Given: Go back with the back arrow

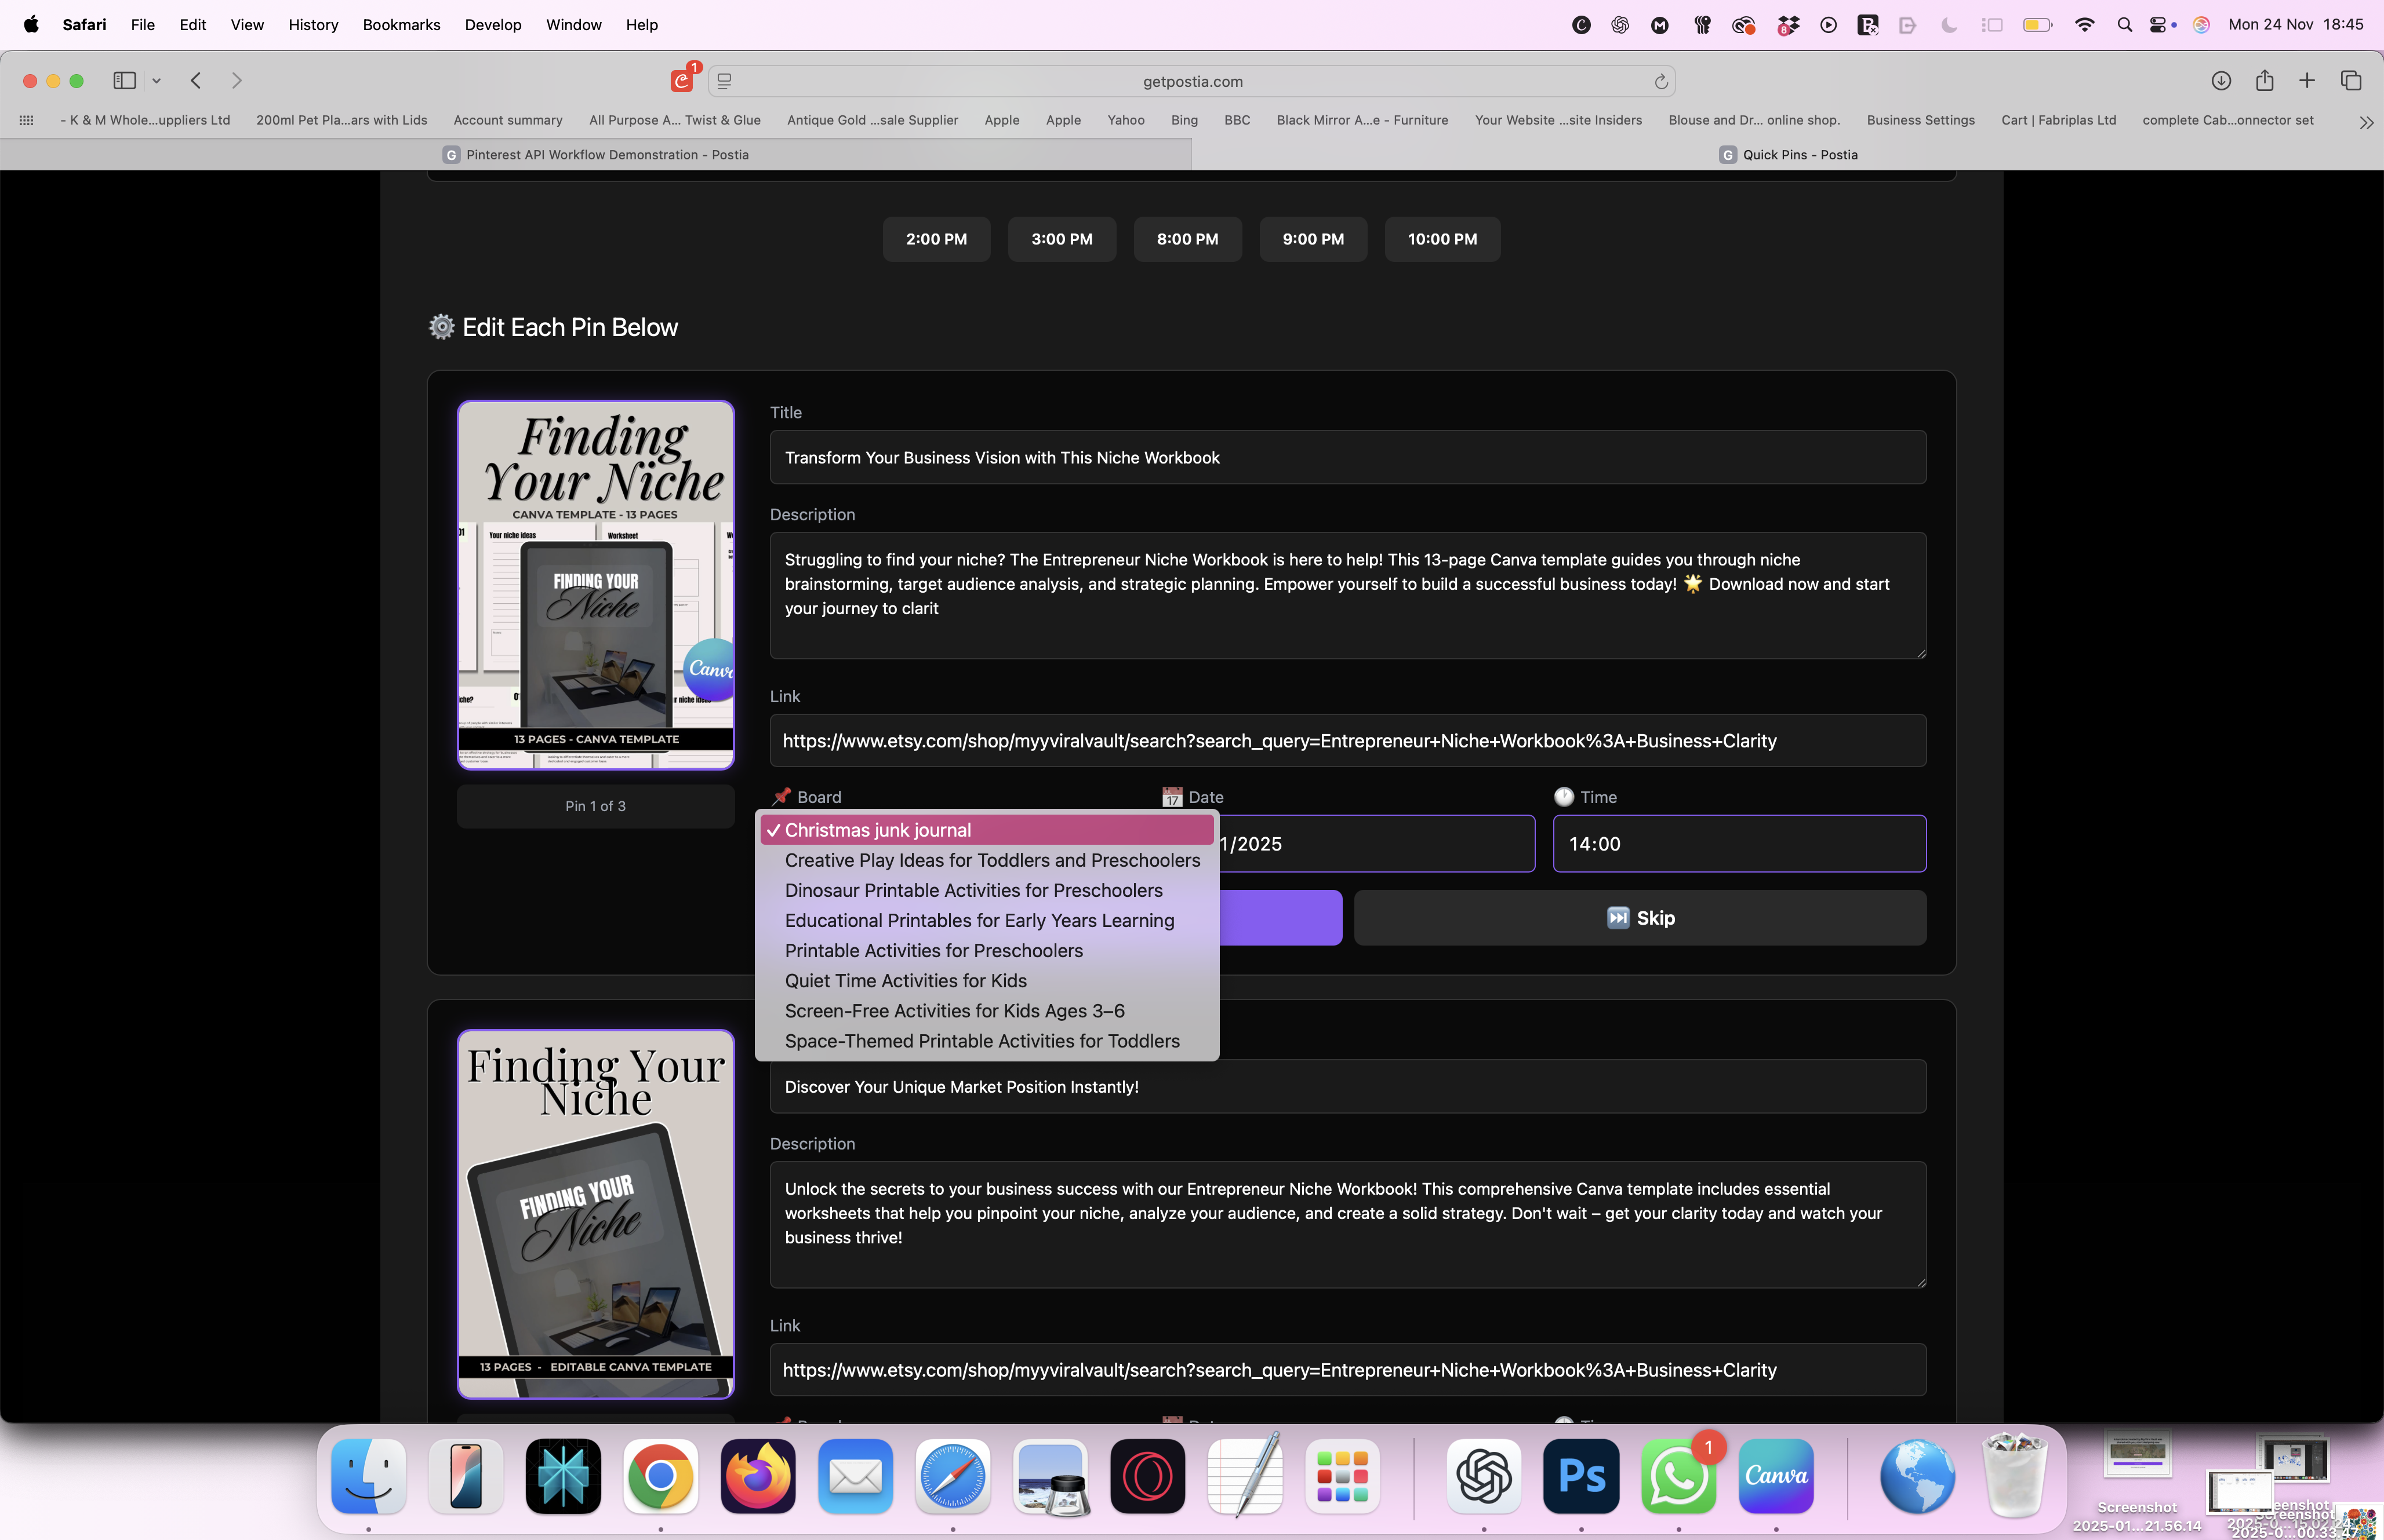Looking at the screenshot, I should 196,81.
